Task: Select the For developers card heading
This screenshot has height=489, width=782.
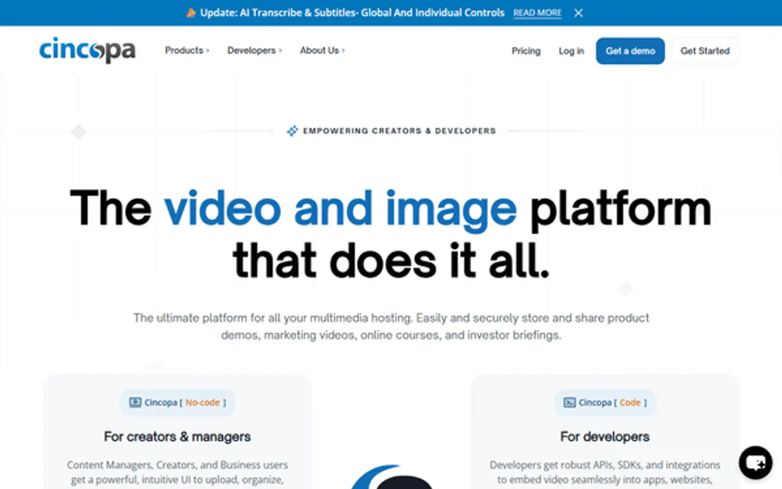Action: click(605, 437)
